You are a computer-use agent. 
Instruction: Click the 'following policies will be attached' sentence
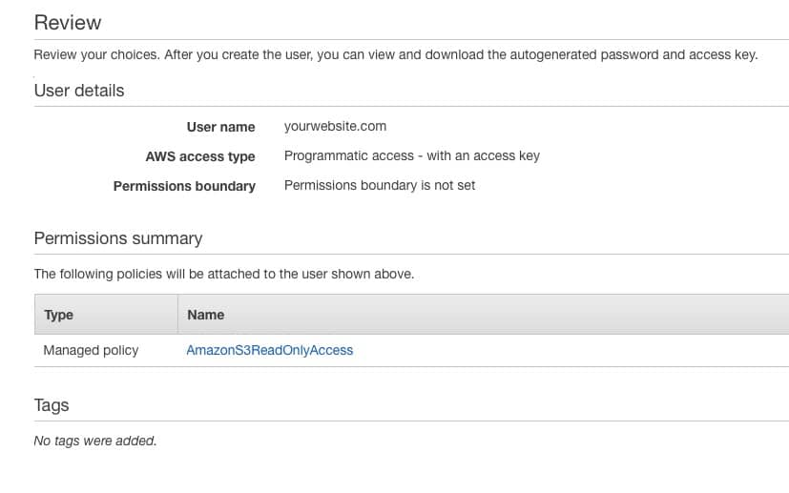tap(224, 275)
